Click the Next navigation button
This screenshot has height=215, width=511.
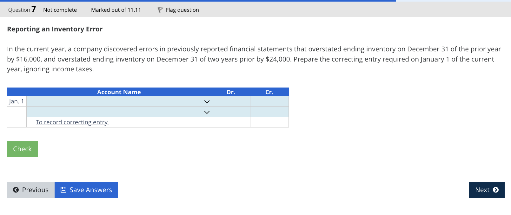(x=486, y=190)
